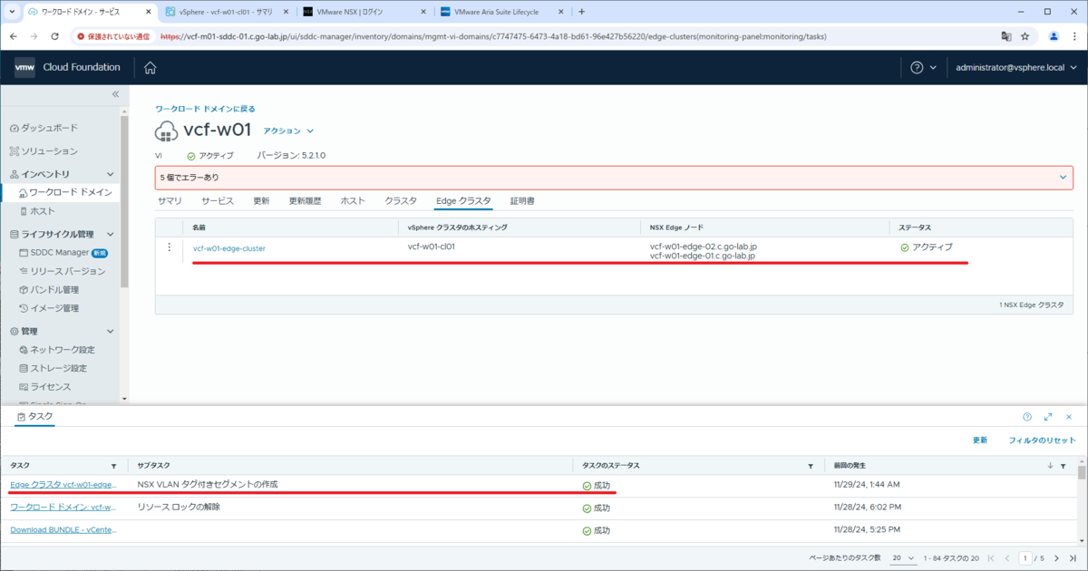Click the task page number input field
The height and width of the screenshot is (571, 1088).
pos(1026,557)
